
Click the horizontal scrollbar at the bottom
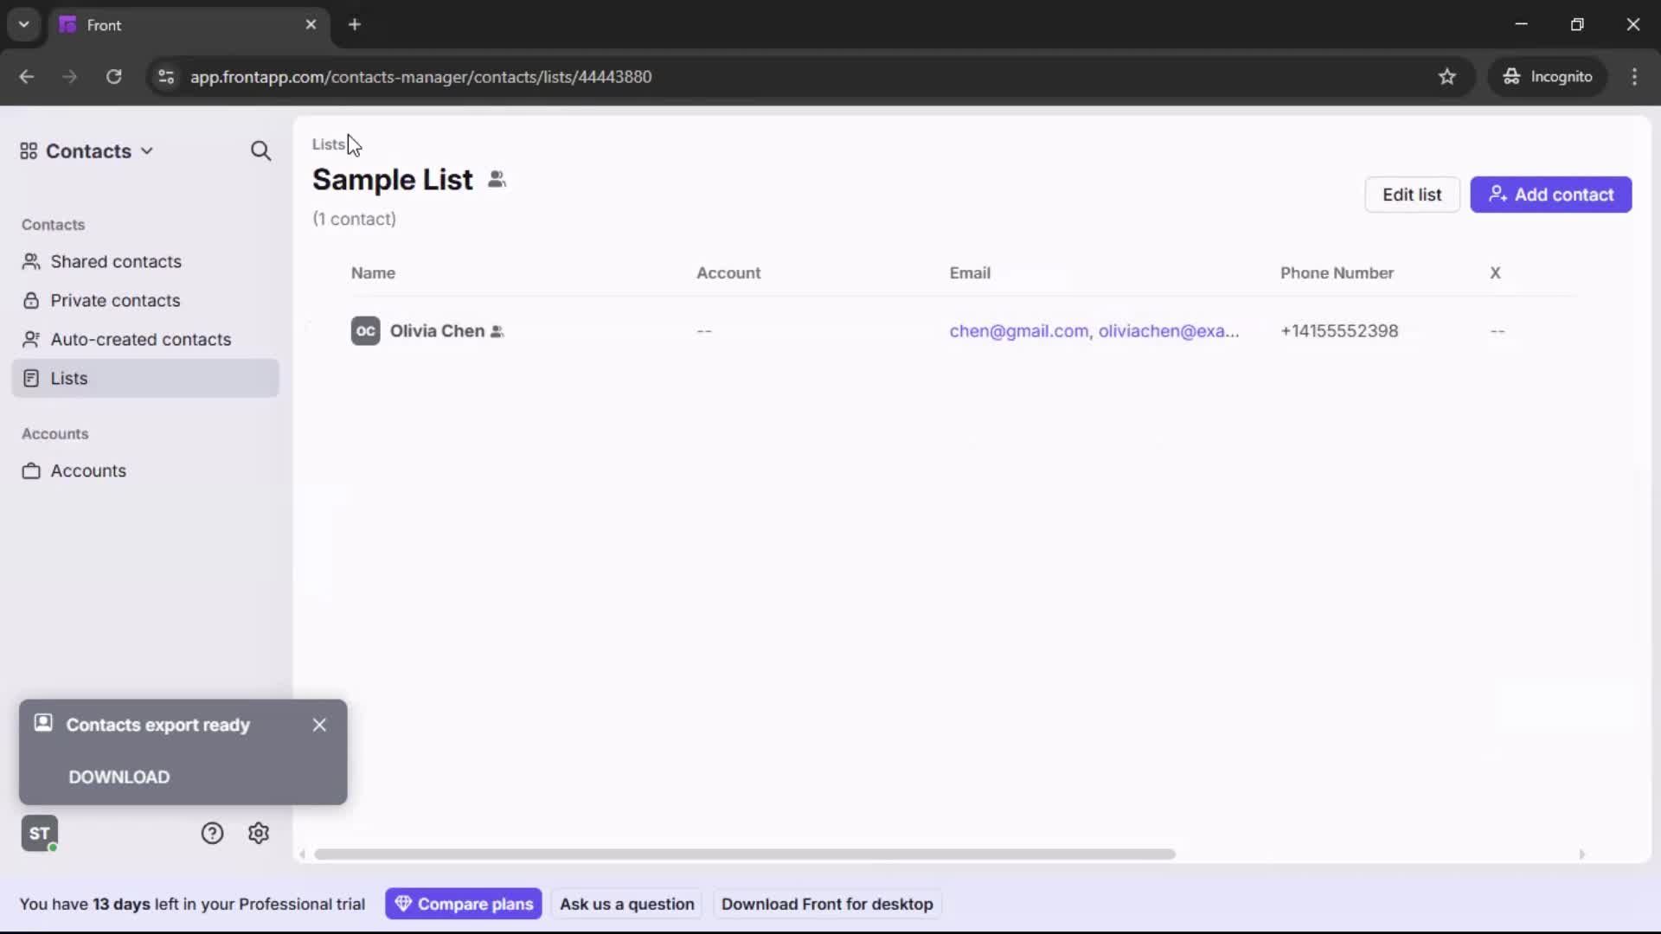pos(744,854)
